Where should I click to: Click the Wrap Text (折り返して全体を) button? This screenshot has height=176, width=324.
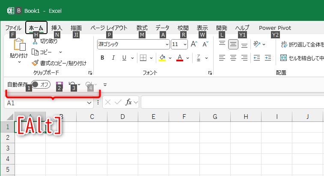pyautogui.click(x=302, y=44)
